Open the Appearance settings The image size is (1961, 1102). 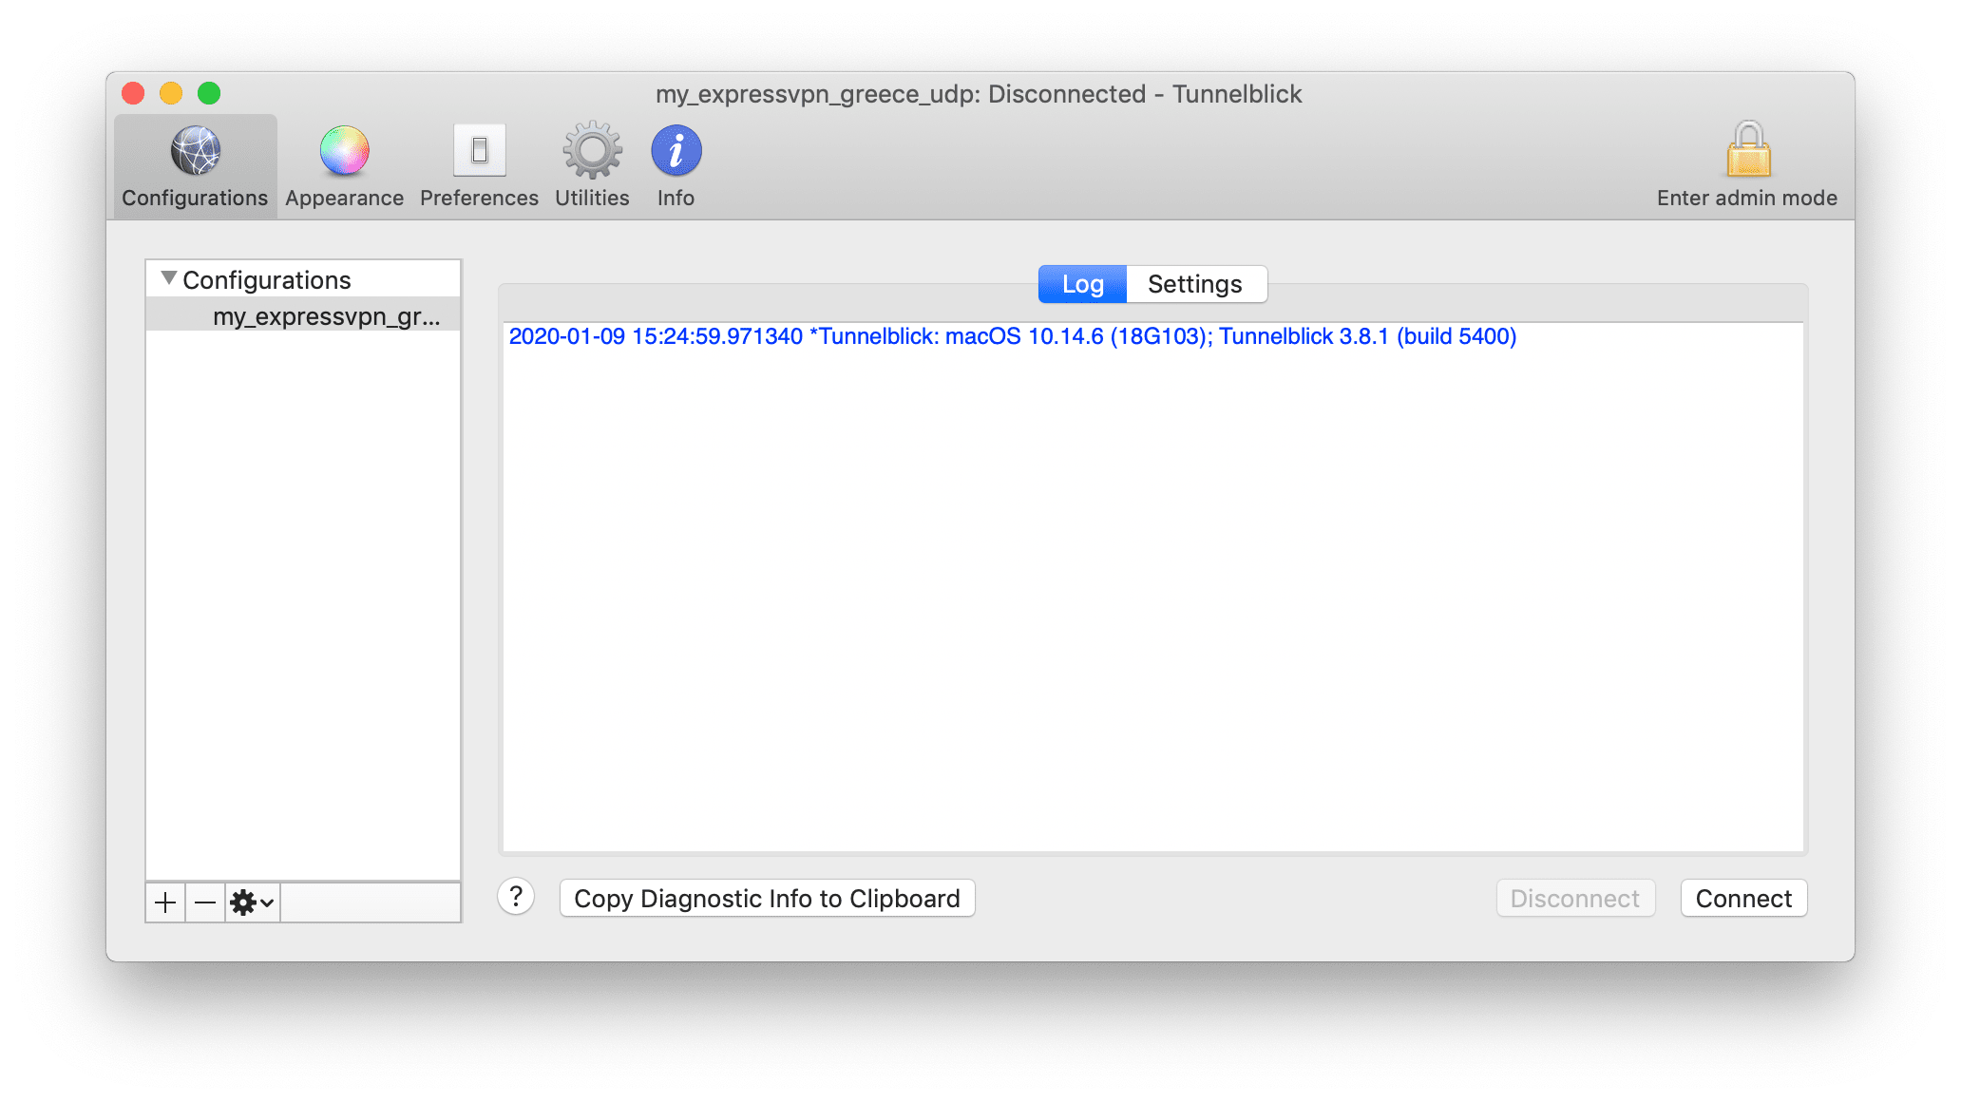[343, 161]
